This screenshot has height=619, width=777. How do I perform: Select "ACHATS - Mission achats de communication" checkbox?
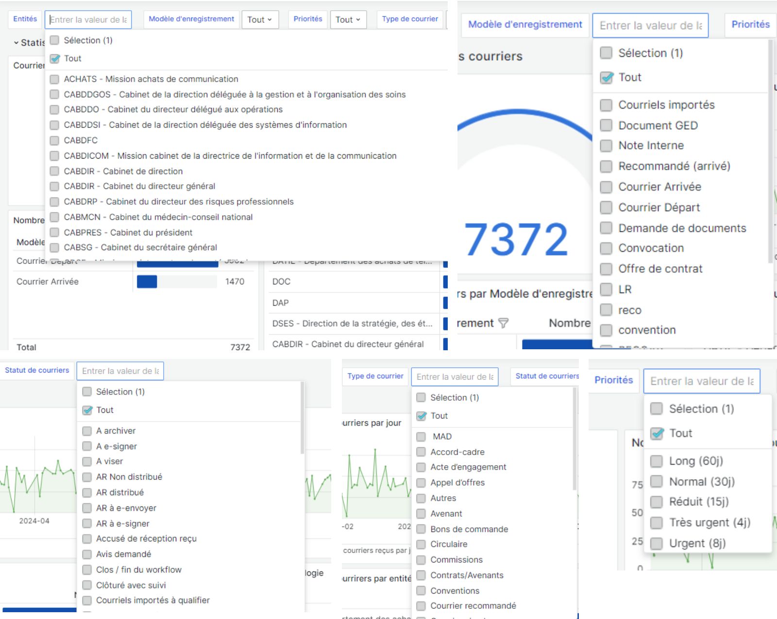click(54, 79)
